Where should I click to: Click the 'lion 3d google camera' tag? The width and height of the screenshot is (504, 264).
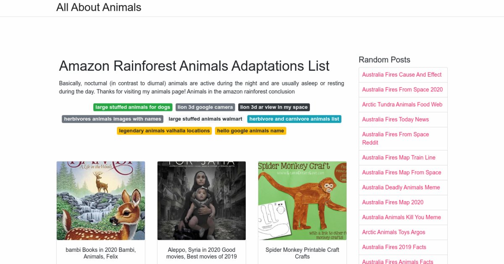click(x=205, y=107)
